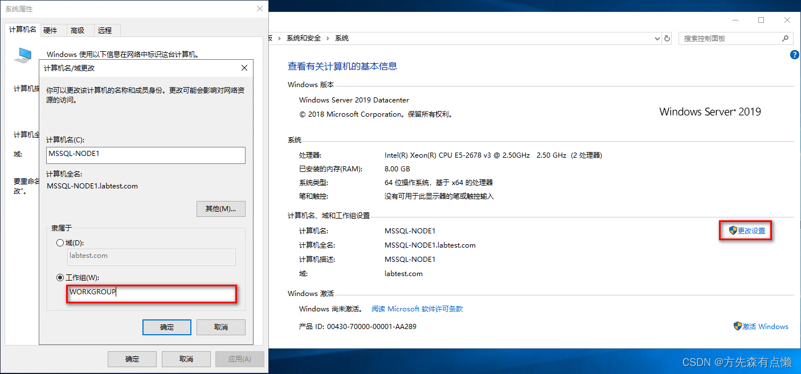801x374 pixels.
Task: Click the text Windows Server 2019 Datacenter
Action: pos(354,100)
